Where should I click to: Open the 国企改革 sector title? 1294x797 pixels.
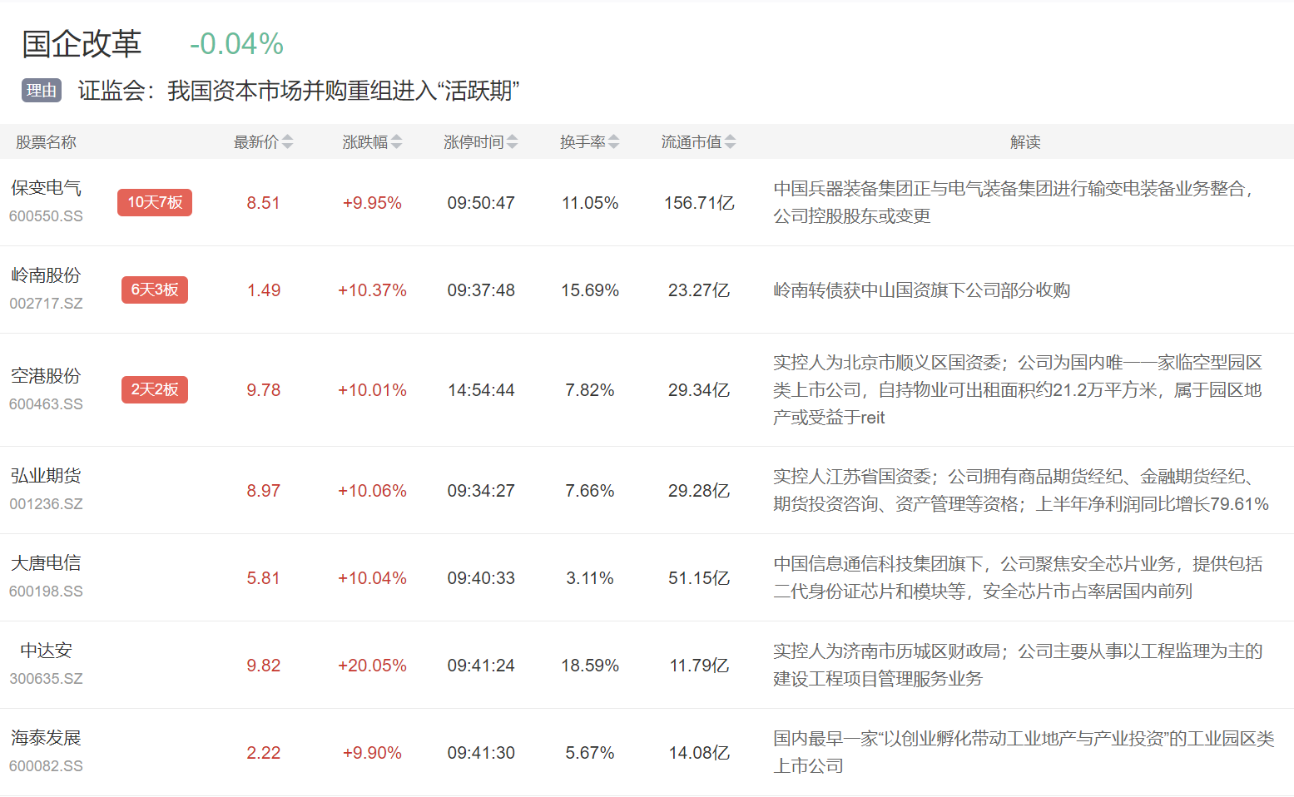[82, 44]
